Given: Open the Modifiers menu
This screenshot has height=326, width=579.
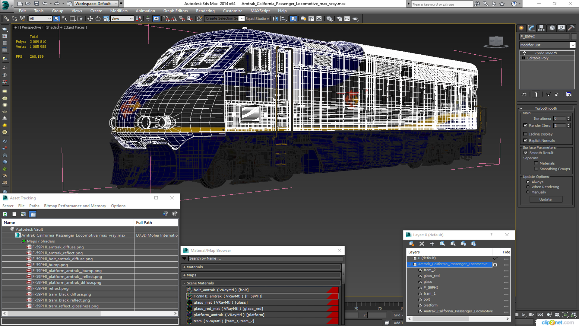Looking at the screenshot, I should 119,11.
